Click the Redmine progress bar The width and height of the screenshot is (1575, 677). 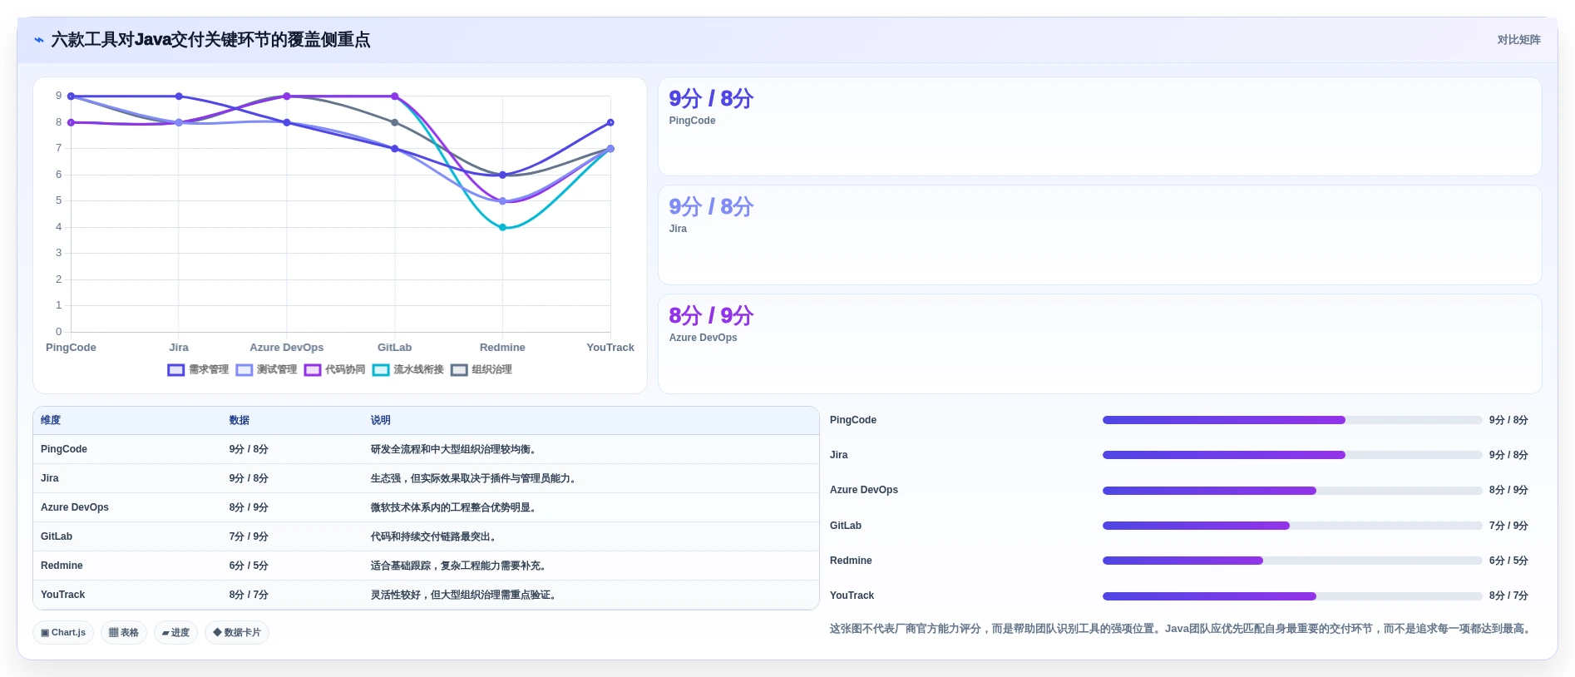tap(1292, 561)
